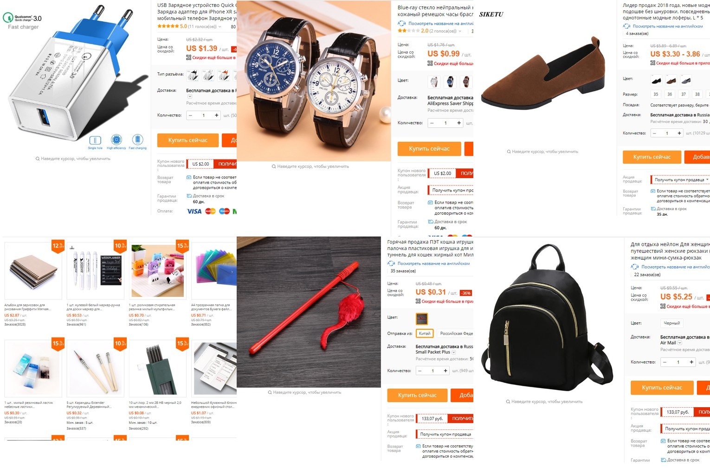
Task: Select the blue-dial watch color option
Action: click(450, 82)
